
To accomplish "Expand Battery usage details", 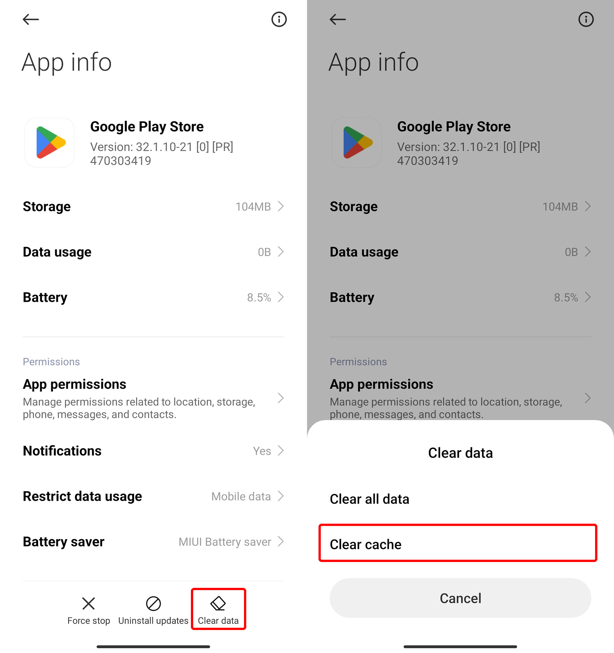I will pos(153,297).
